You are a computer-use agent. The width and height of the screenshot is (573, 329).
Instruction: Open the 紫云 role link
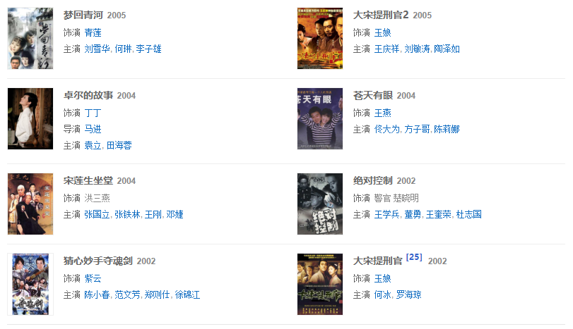(93, 279)
